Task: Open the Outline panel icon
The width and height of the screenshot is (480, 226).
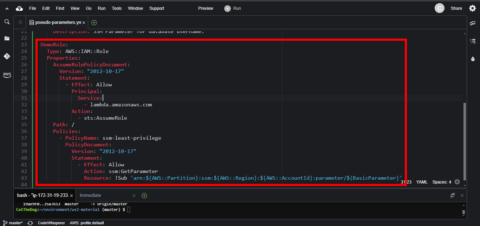Action: coord(473,41)
